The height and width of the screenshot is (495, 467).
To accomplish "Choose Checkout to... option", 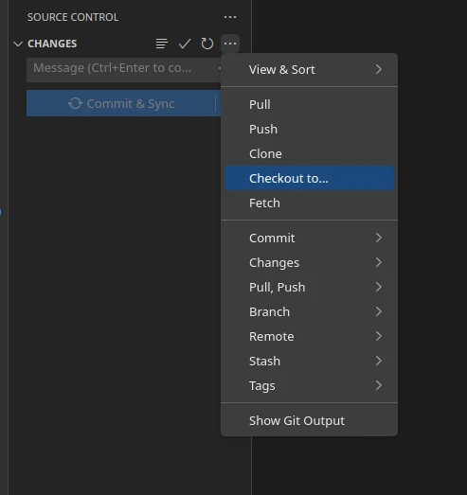I will click(309, 178).
